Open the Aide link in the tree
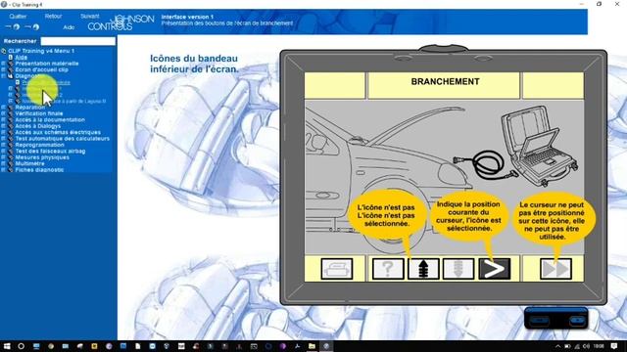 [x=22, y=57]
